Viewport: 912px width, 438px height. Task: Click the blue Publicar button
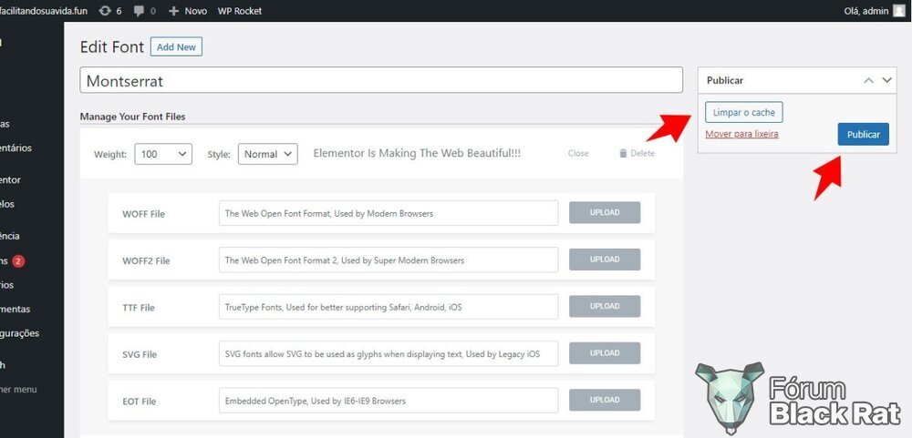[x=863, y=134]
